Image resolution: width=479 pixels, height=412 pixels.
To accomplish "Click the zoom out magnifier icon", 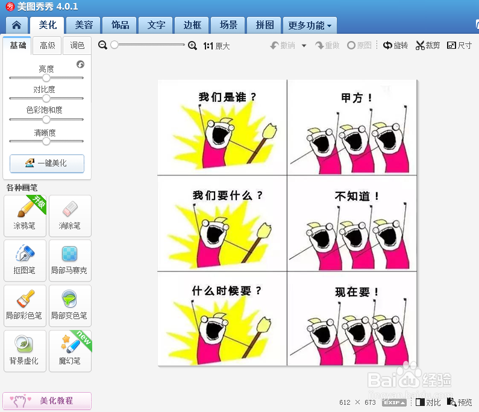I will tap(102, 45).
